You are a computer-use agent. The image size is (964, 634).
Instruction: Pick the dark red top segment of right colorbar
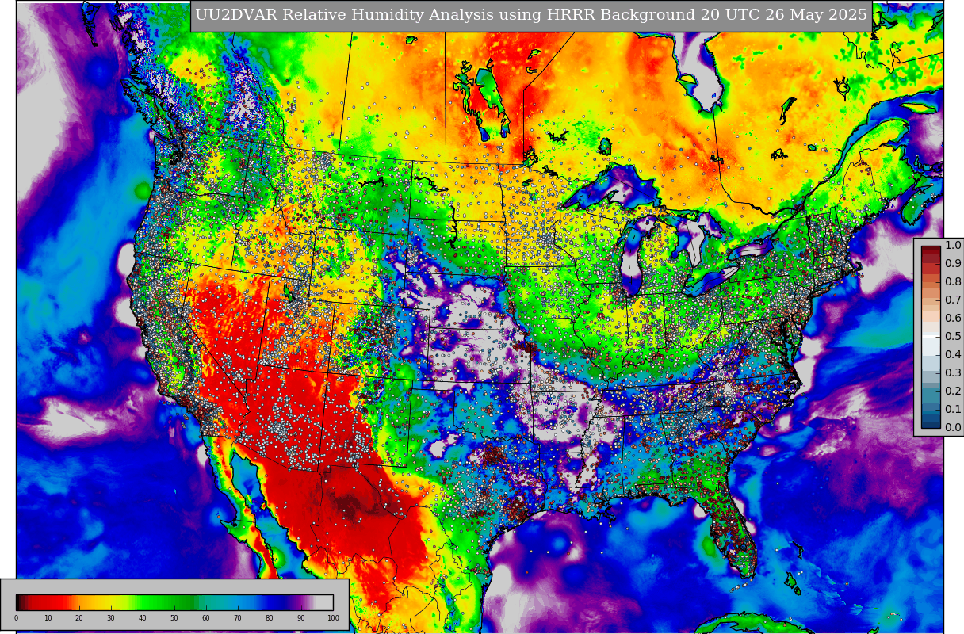(931, 250)
